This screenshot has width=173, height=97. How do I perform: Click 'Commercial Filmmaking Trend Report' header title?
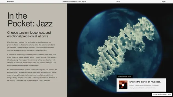point(74,2)
